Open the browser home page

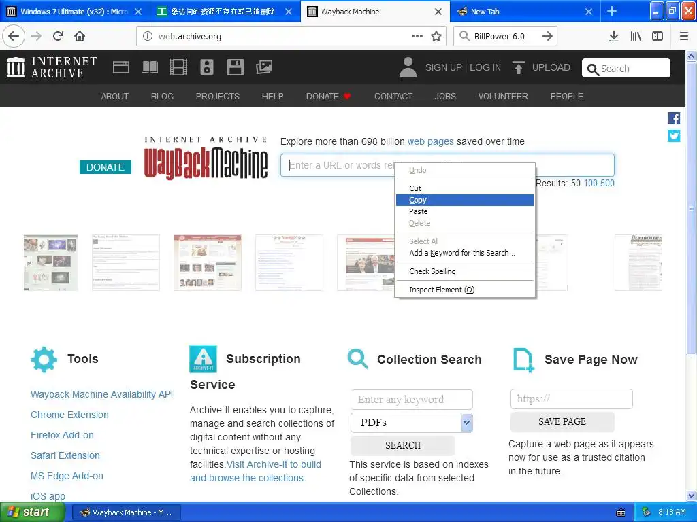[80, 36]
